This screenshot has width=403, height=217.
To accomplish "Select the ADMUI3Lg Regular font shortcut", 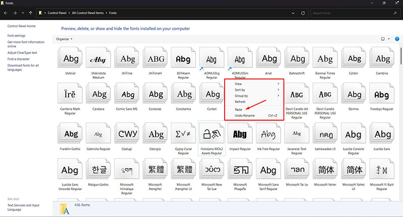I will [212, 58].
